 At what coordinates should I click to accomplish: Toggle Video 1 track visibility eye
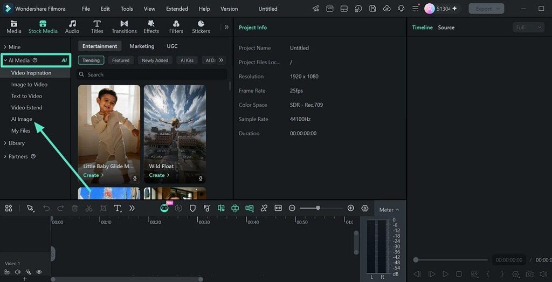pyautogui.click(x=39, y=272)
